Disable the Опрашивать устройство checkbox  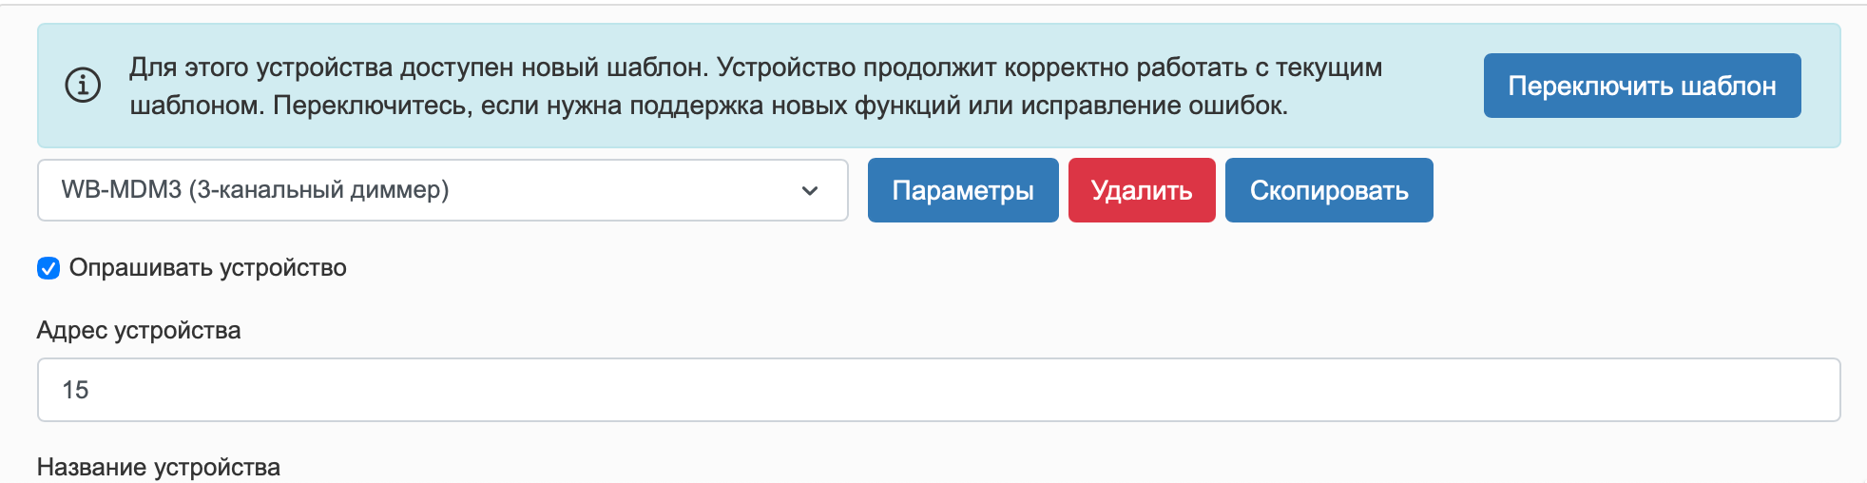pos(48,268)
